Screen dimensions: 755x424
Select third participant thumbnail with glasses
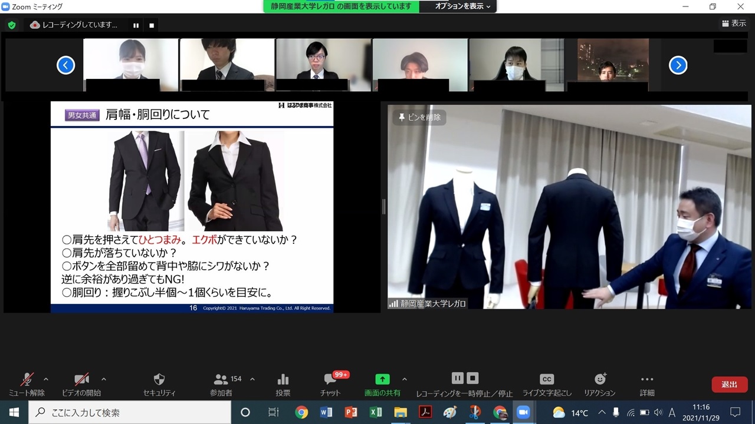[323, 65]
